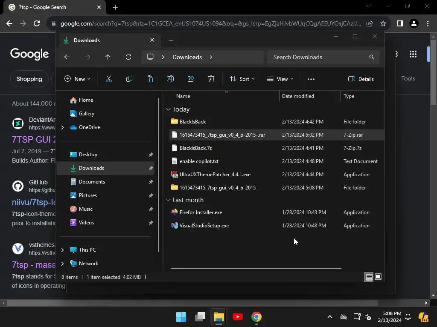Viewport: 437px width, 327px height.
Task: Open Pictures in the navigation pane
Action: click(106, 195)
